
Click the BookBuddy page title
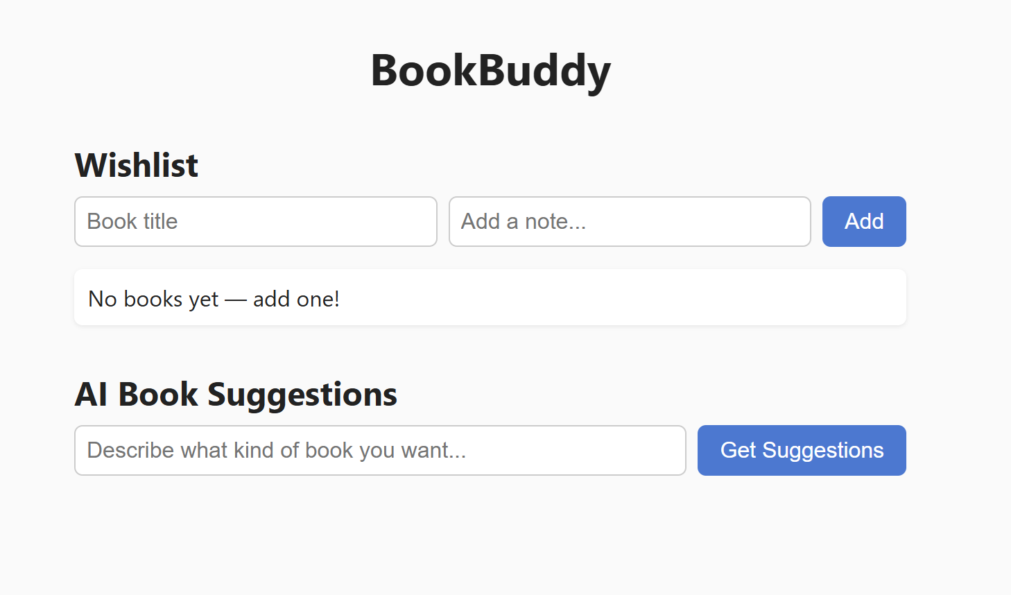click(x=490, y=71)
